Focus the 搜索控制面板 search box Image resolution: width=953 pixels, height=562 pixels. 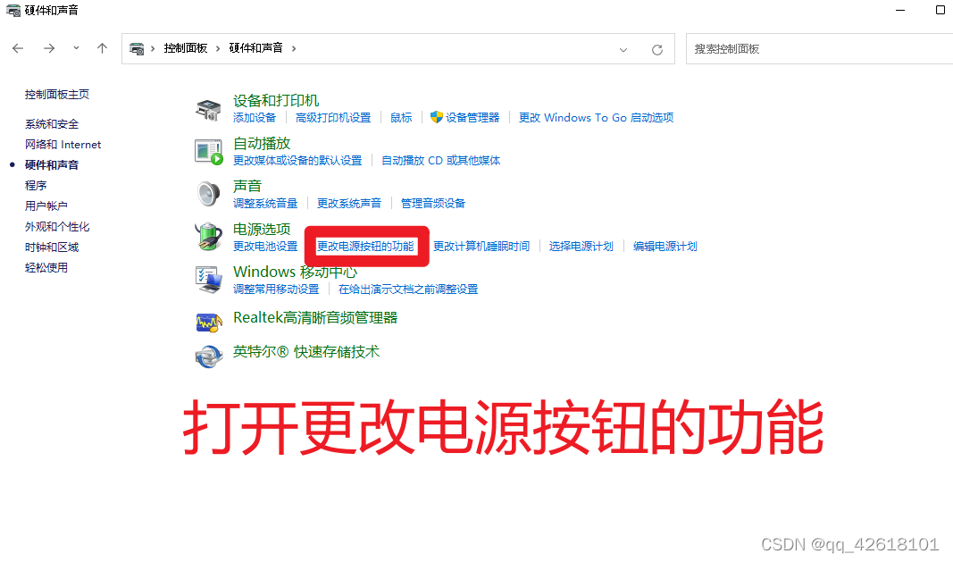click(819, 48)
